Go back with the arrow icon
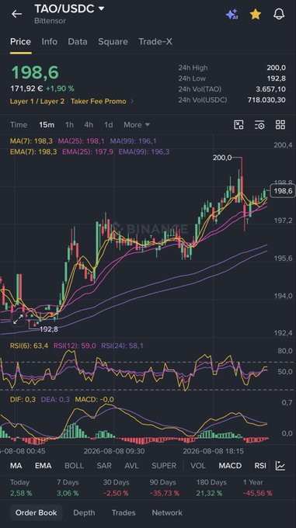Image resolution: width=296 pixels, height=528 pixels. coord(16,14)
